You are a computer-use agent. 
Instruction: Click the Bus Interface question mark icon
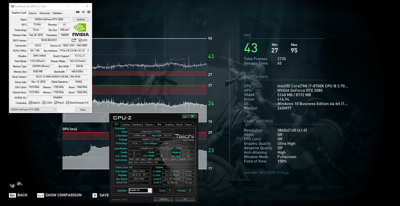pos(88,51)
